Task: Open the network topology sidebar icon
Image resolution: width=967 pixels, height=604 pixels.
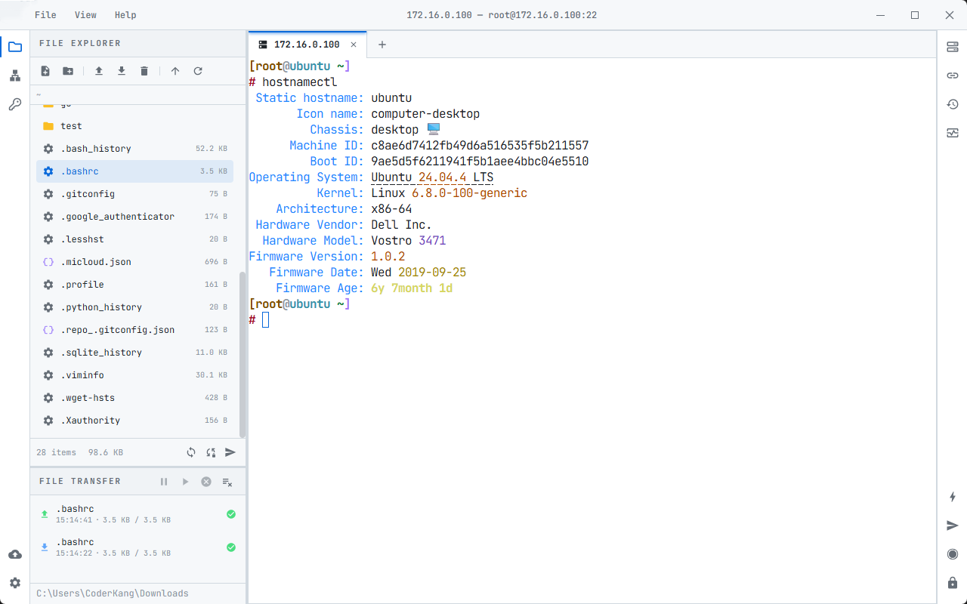Action: point(15,75)
